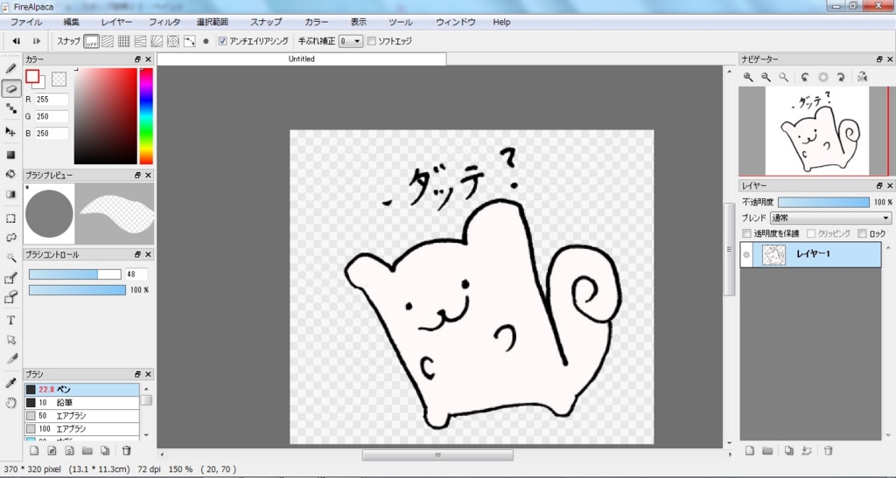Open レイヤー menu

pyautogui.click(x=116, y=22)
